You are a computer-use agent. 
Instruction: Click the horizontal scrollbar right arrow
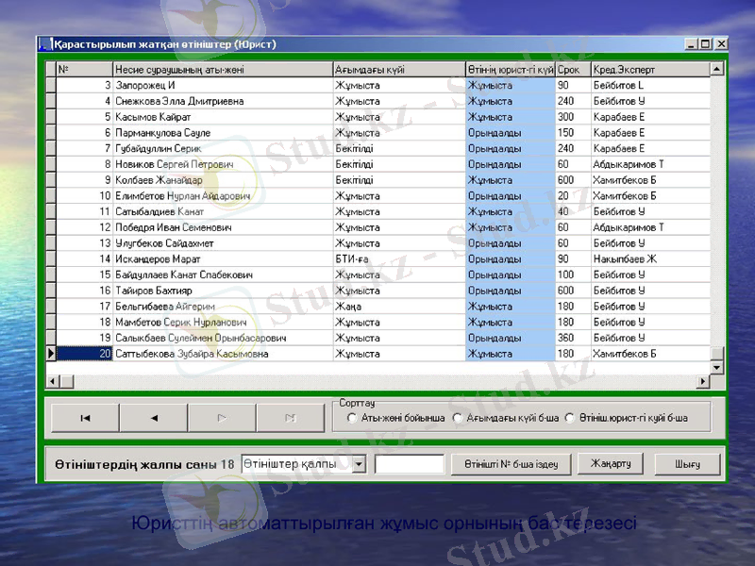click(x=703, y=381)
